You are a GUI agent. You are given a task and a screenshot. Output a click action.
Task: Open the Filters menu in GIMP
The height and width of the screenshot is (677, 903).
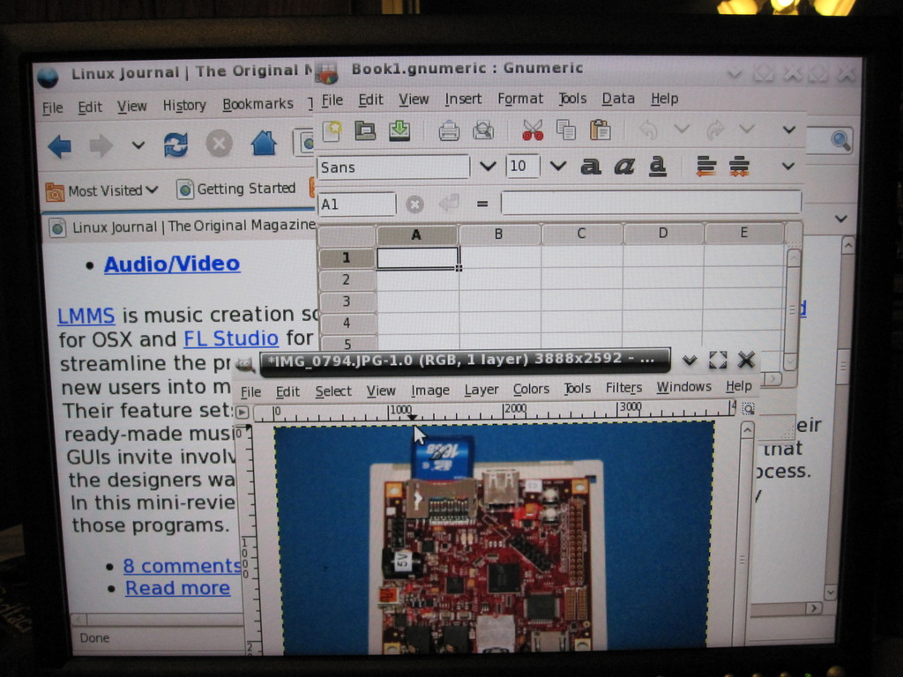point(623,388)
